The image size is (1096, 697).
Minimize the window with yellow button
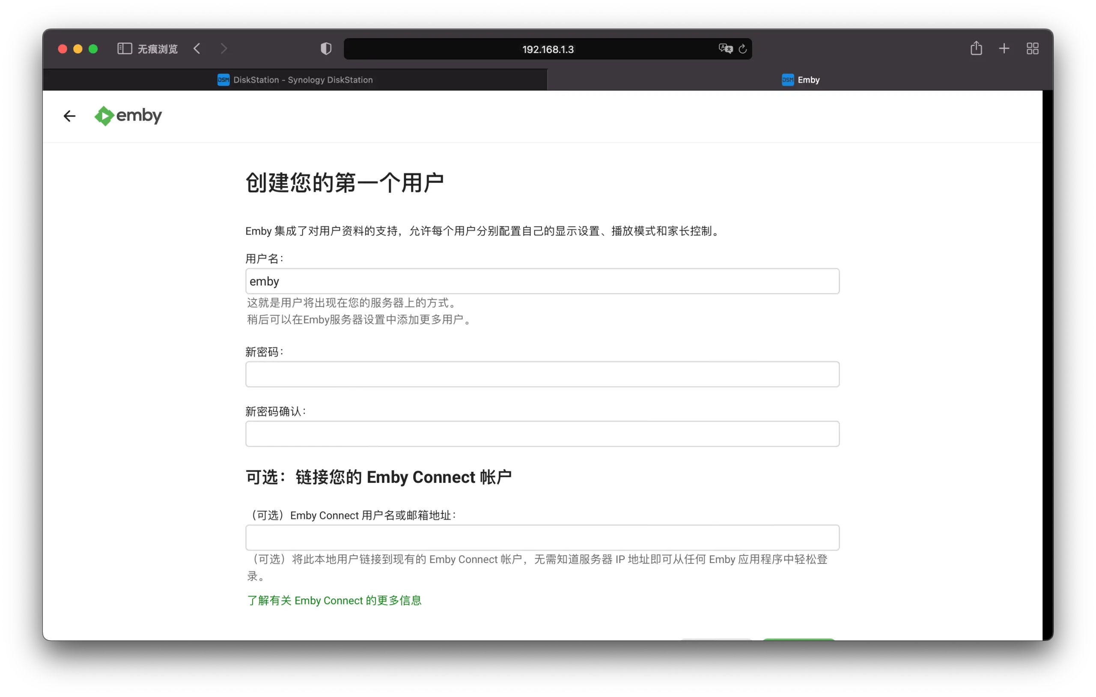pyautogui.click(x=78, y=49)
